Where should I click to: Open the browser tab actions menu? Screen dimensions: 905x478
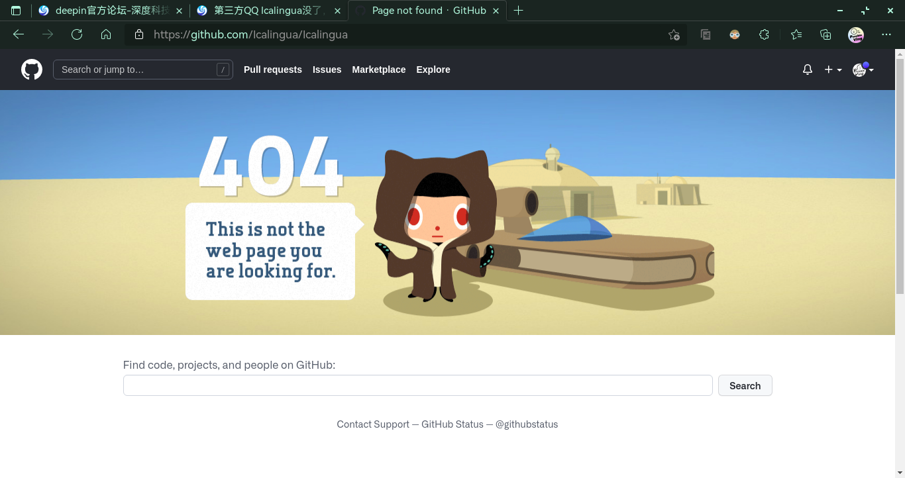pos(16,11)
